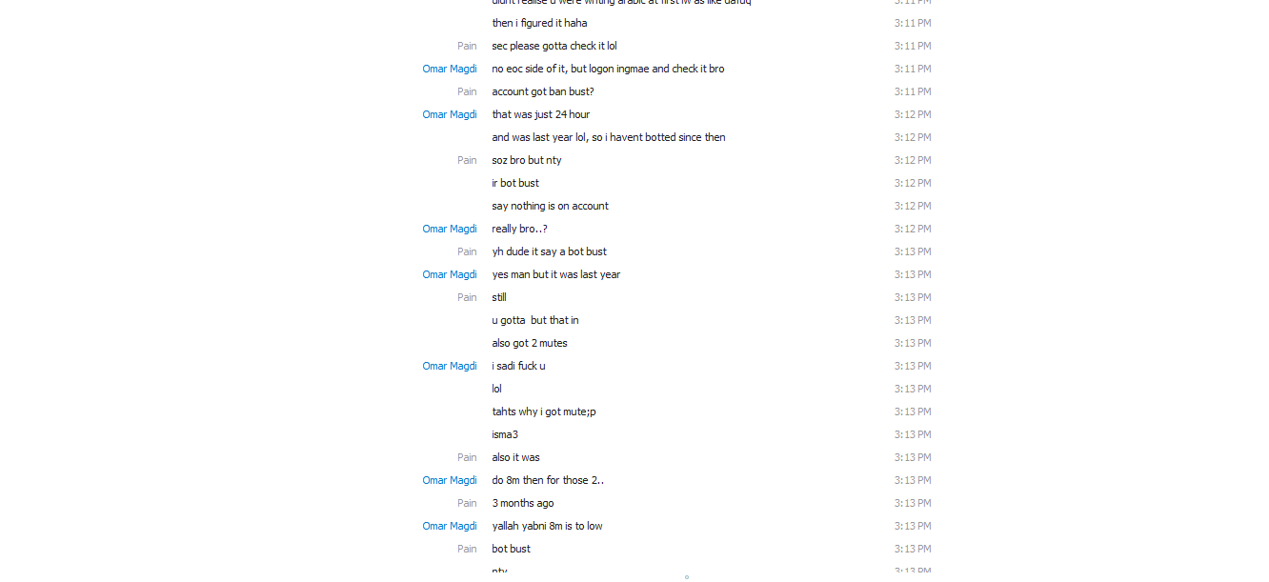Click Omar Magdi name next to 'that was just 24 hour'

[449, 114]
